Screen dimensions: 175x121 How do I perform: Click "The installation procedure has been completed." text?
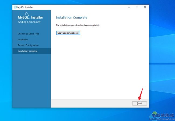[x=78, y=25]
